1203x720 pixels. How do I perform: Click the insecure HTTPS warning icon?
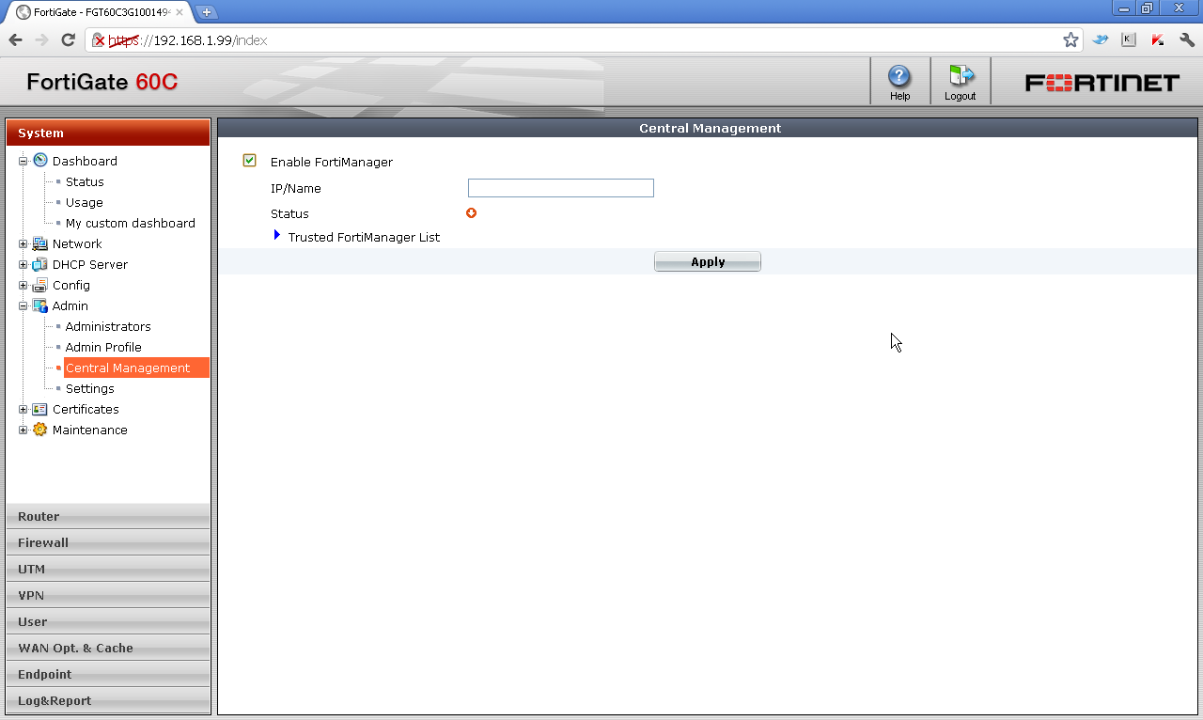point(98,39)
